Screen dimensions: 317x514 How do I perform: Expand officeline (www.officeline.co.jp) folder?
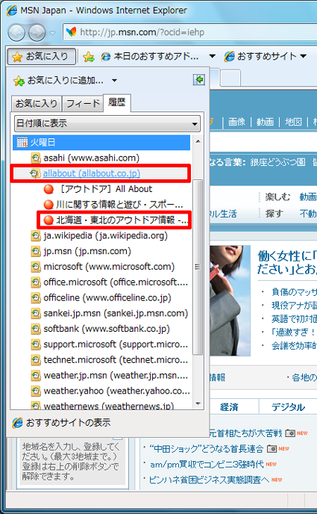pos(101,297)
